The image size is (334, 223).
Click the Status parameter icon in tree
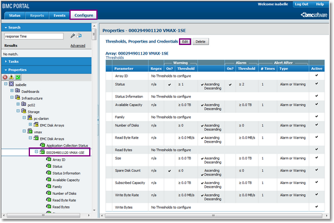[x=48, y=166]
